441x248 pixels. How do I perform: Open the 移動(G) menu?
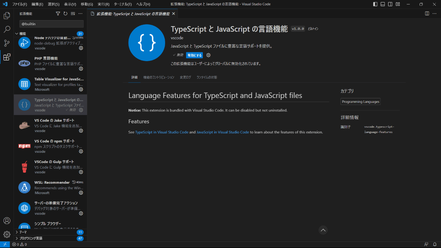87,4
